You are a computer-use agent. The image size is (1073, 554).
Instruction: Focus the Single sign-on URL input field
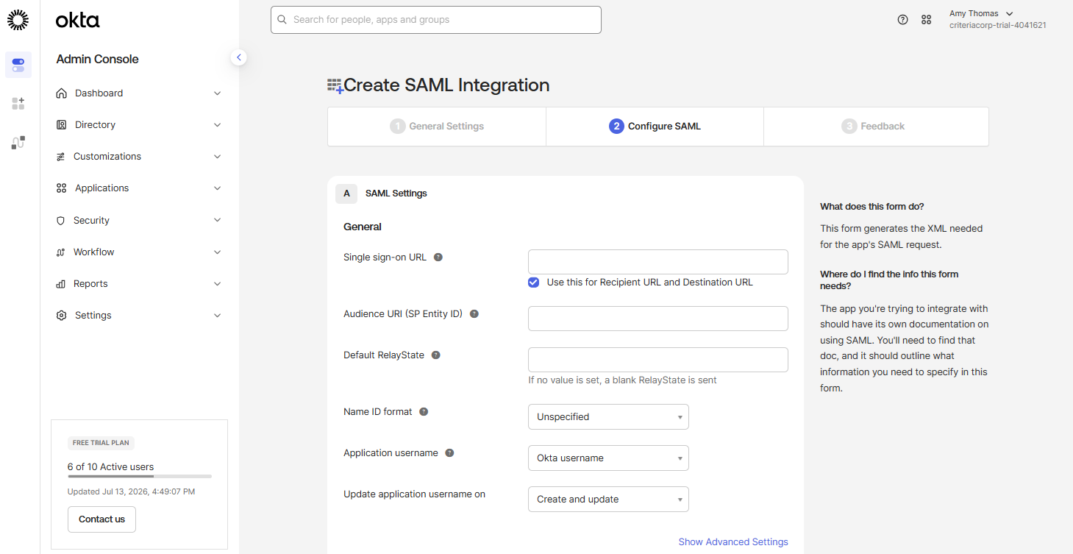point(658,262)
